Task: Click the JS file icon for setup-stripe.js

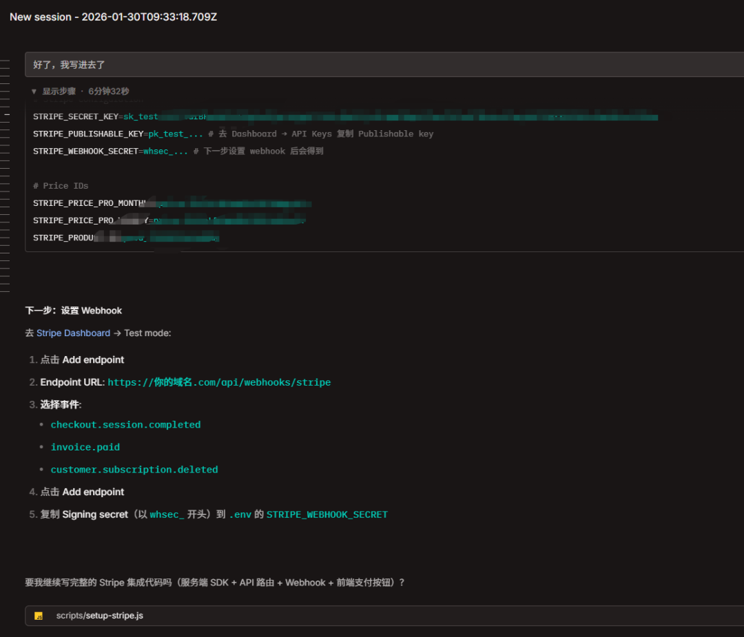Action: point(39,616)
